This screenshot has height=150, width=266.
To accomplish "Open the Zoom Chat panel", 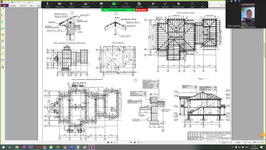I will pyautogui.click(x=101, y=5).
